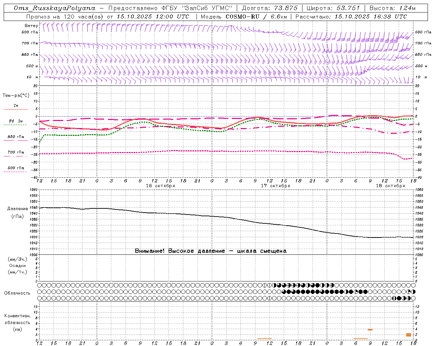Viewport: 433px width, 346px height.
Task: Click the 17 октября date label
Action: pos(275,186)
